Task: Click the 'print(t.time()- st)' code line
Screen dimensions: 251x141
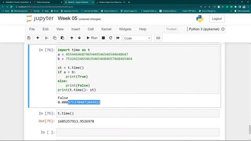Action: point(77,90)
